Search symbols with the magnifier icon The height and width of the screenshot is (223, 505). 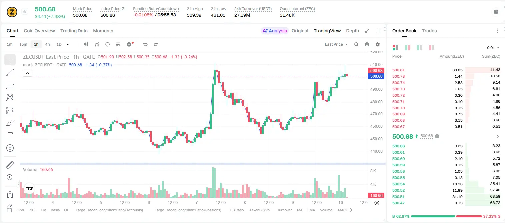tap(356, 44)
